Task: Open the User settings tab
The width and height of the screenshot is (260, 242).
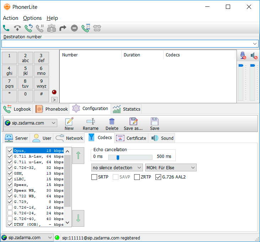Action: coord(42,138)
